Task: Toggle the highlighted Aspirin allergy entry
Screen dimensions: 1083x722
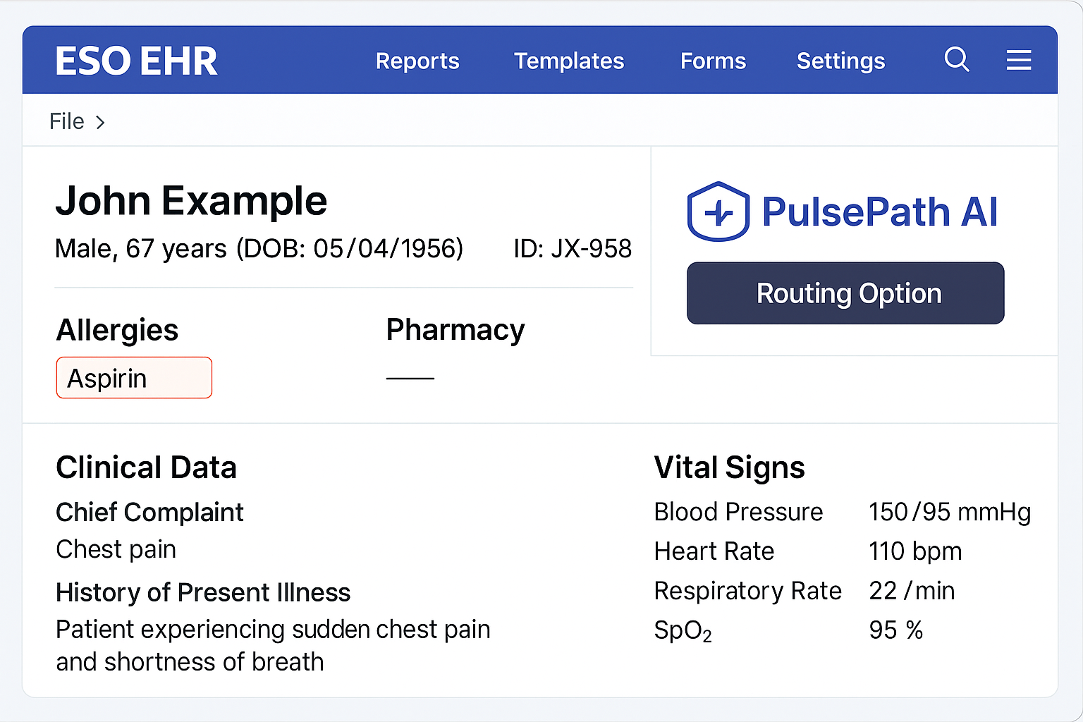Action: point(134,377)
